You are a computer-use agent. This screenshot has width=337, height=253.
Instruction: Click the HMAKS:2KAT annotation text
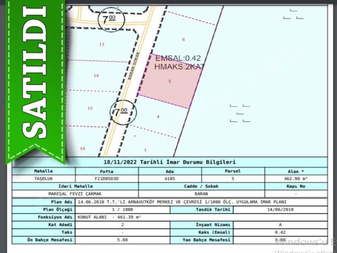tap(179, 66)
